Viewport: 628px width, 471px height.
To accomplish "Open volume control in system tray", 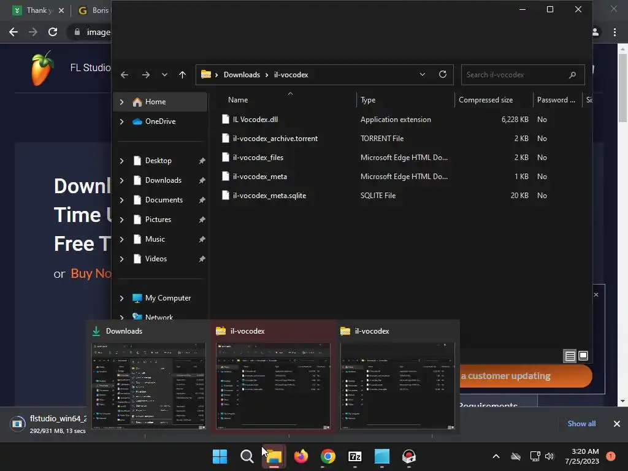I will (x=549, y=456).
